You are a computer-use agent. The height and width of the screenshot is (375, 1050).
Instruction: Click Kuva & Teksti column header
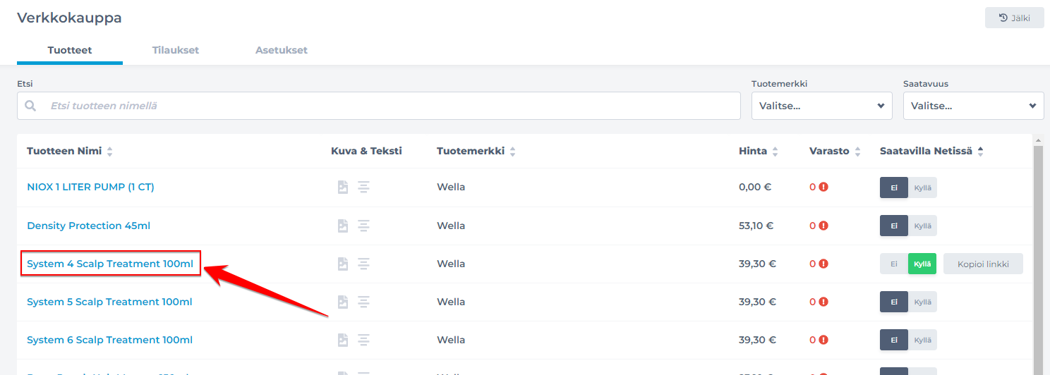click(366, 151)
